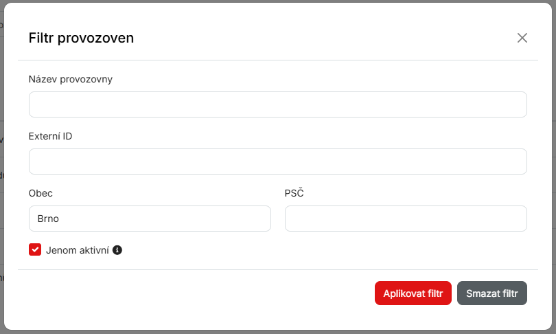
Task: Click the PSČ label
Action: (x=294, y=193)
